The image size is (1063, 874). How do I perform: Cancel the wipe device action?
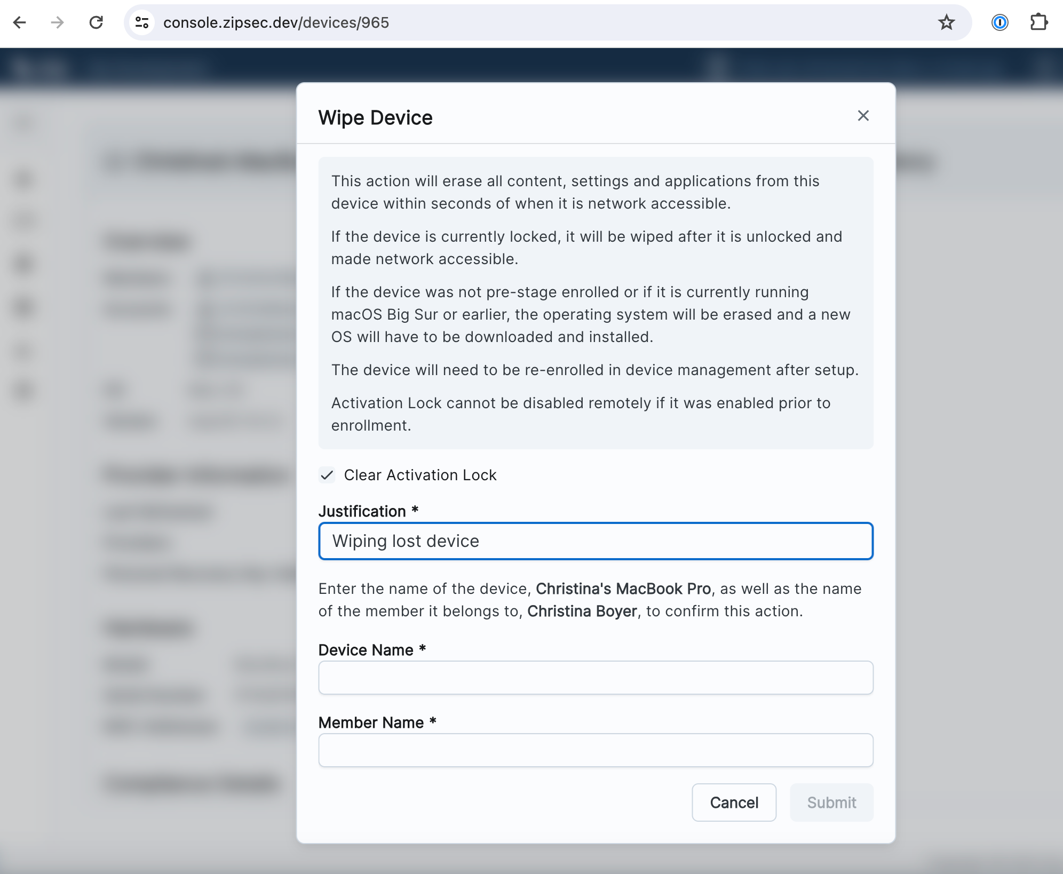(734, 803)
